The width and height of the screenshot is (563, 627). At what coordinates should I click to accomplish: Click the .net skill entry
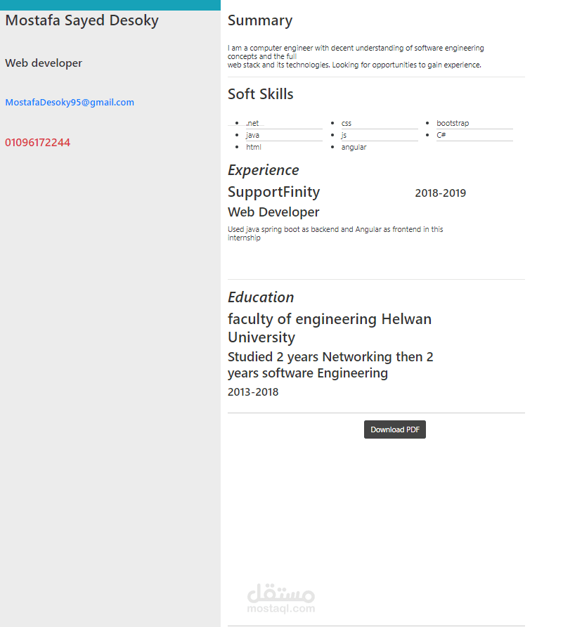pyautogui.click(x=253, y=123)
